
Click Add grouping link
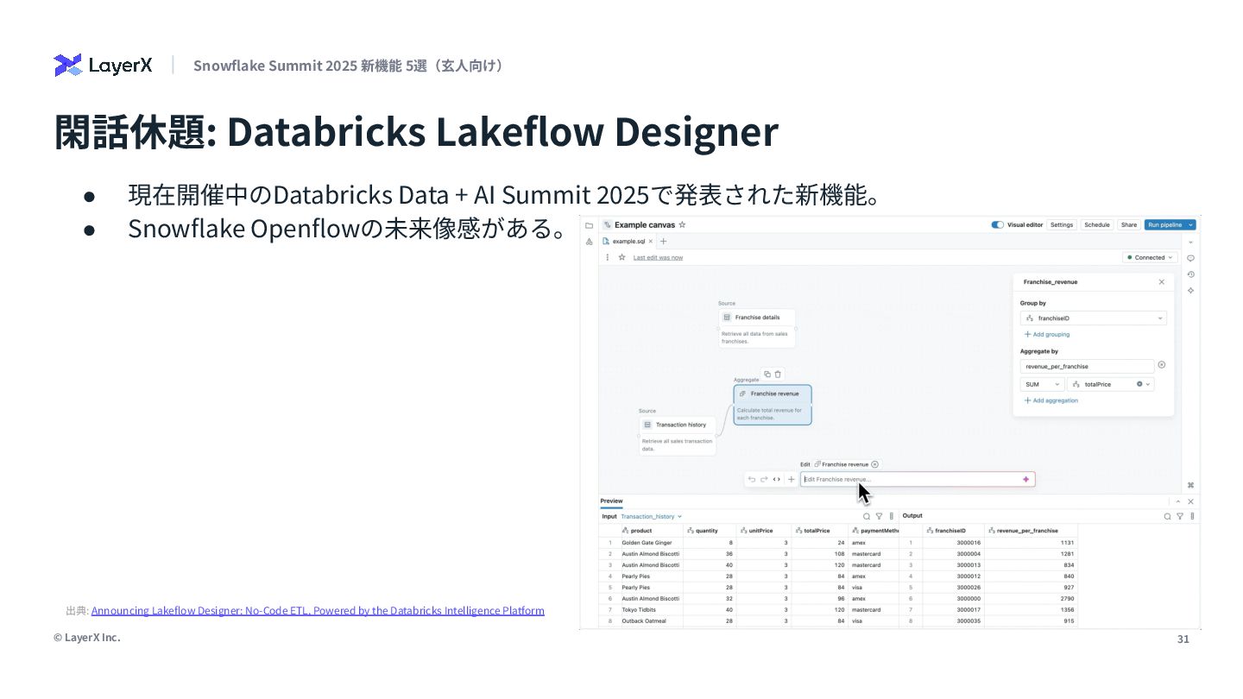click(x=1047, y=334)
